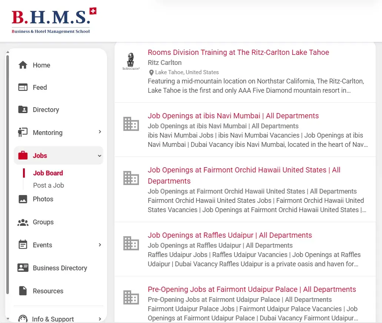This screenshot has width=382, height=323.
Task: Click the Groups people icon
Action: [x=23, y=223]
